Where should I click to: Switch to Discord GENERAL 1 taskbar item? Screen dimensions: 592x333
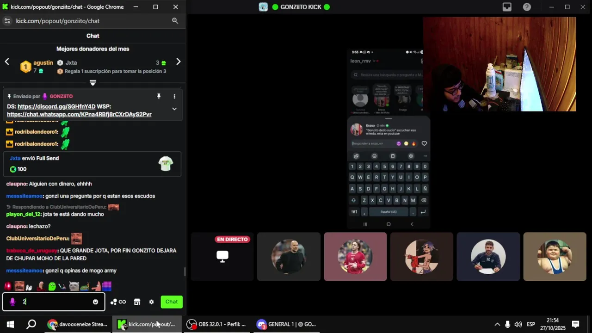(286, 324)
